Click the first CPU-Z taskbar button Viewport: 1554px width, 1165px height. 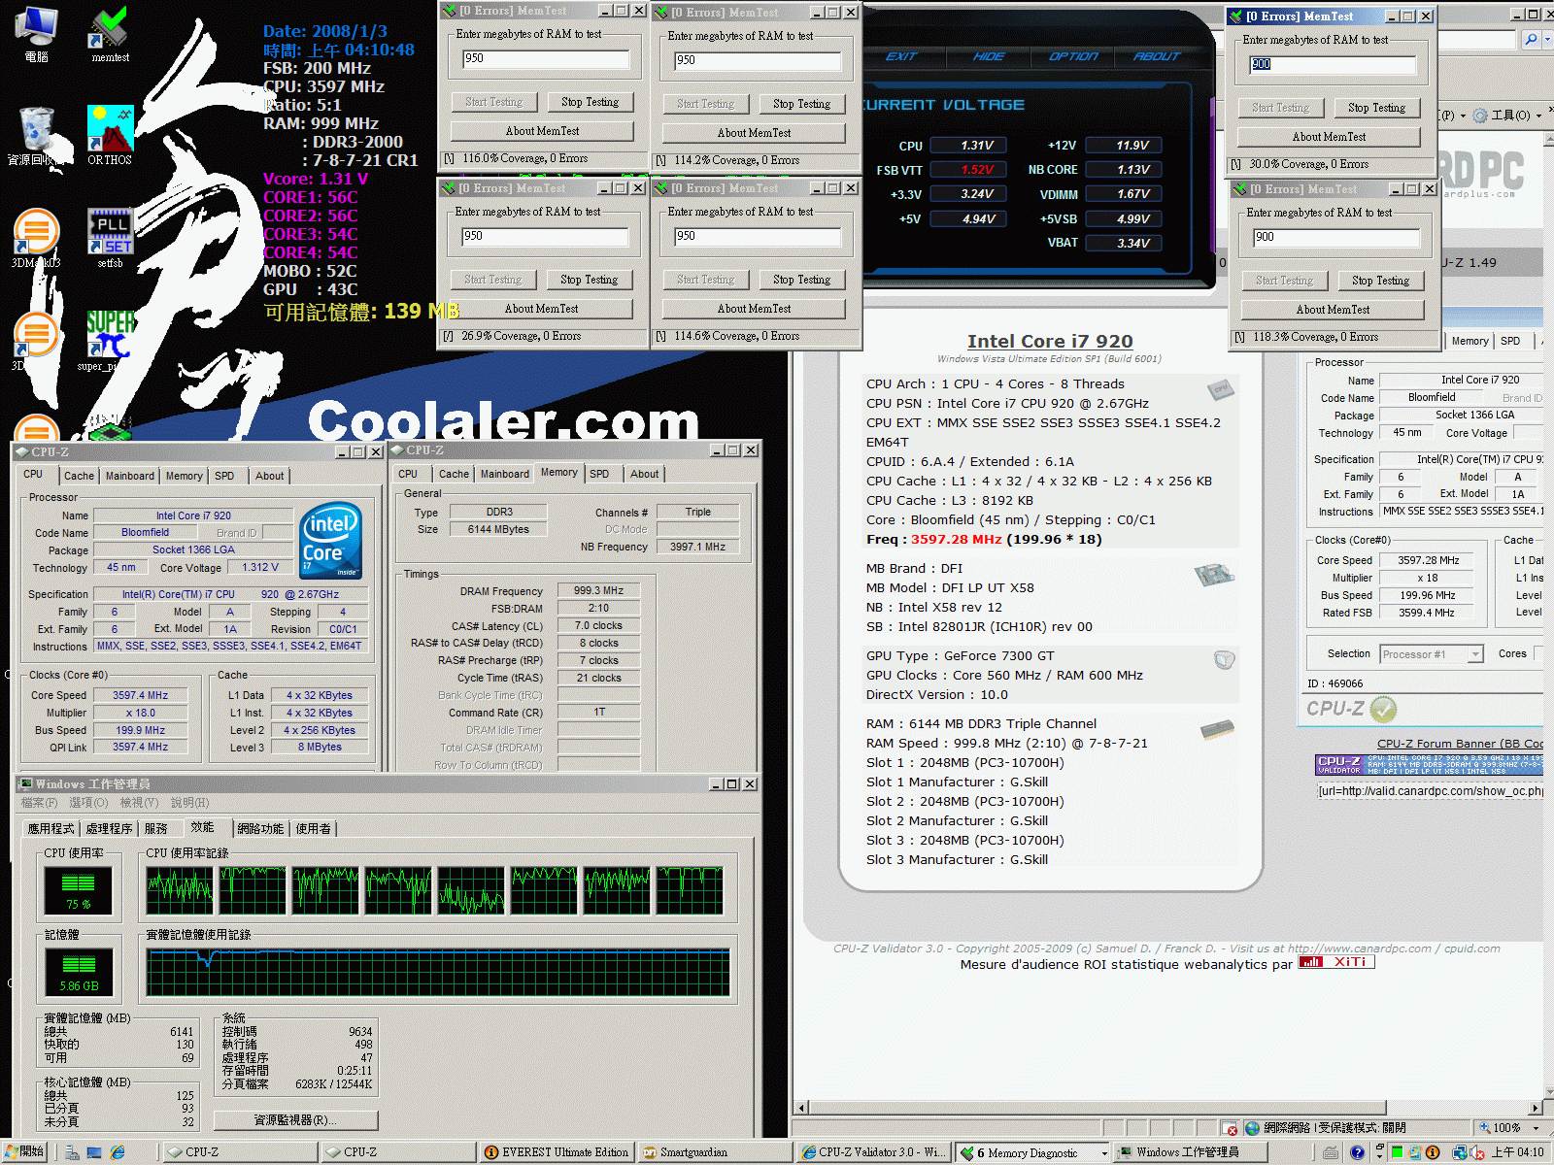[240, 1152]
